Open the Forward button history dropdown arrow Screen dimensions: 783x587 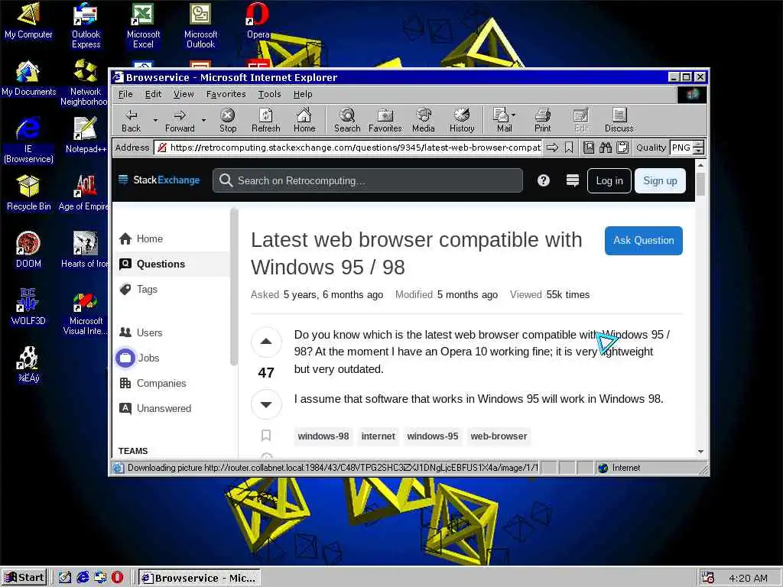[203, 120]
